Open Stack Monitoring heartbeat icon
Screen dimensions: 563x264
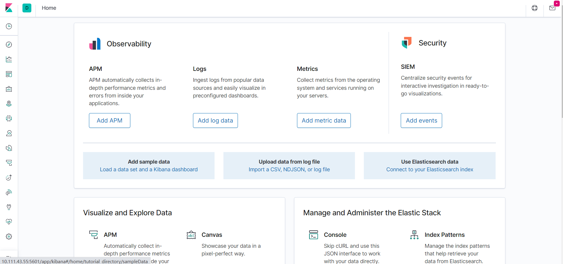(9, 222)
